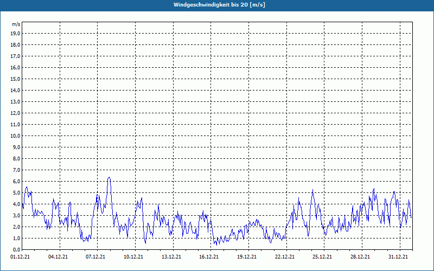
Task: Click the y-axis label '11,0'
Action: 15,125
